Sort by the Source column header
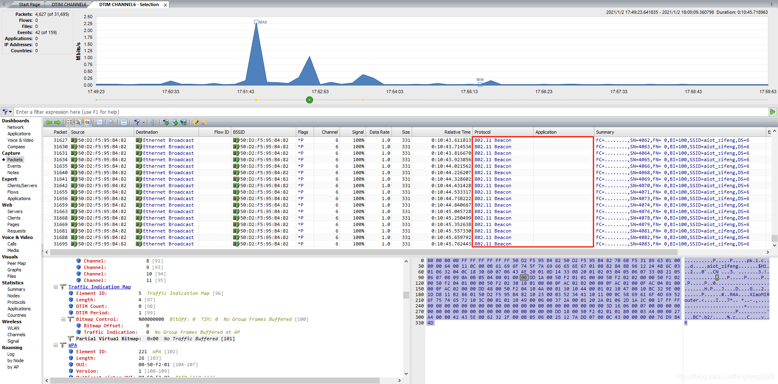778x384 pixels. pos(101,132)
